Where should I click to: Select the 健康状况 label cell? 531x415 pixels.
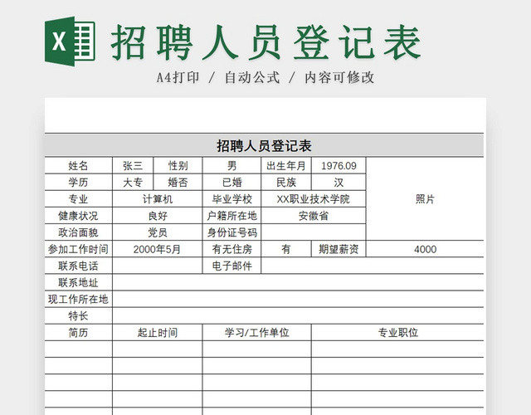click(x=78, y=216)
